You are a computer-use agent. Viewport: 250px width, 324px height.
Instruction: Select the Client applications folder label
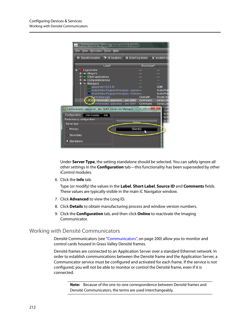[x=98, y=77]
